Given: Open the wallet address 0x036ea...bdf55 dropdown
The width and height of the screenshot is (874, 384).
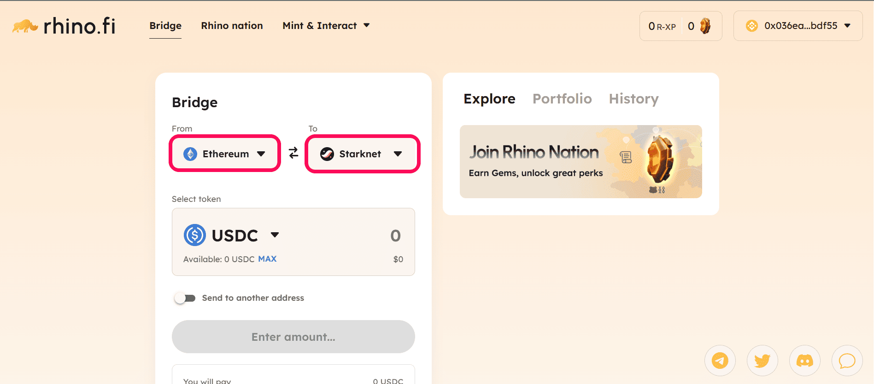Looking at the screenshot, I should 798,26.
